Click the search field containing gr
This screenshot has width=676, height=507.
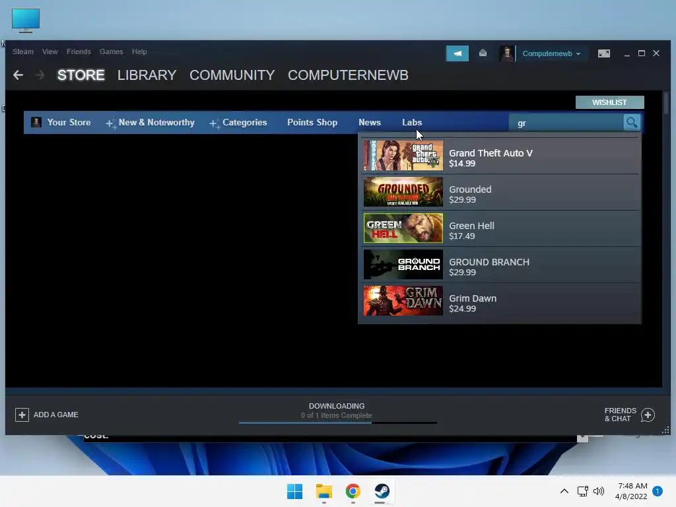pyautogui.click(x=566, y=123)
